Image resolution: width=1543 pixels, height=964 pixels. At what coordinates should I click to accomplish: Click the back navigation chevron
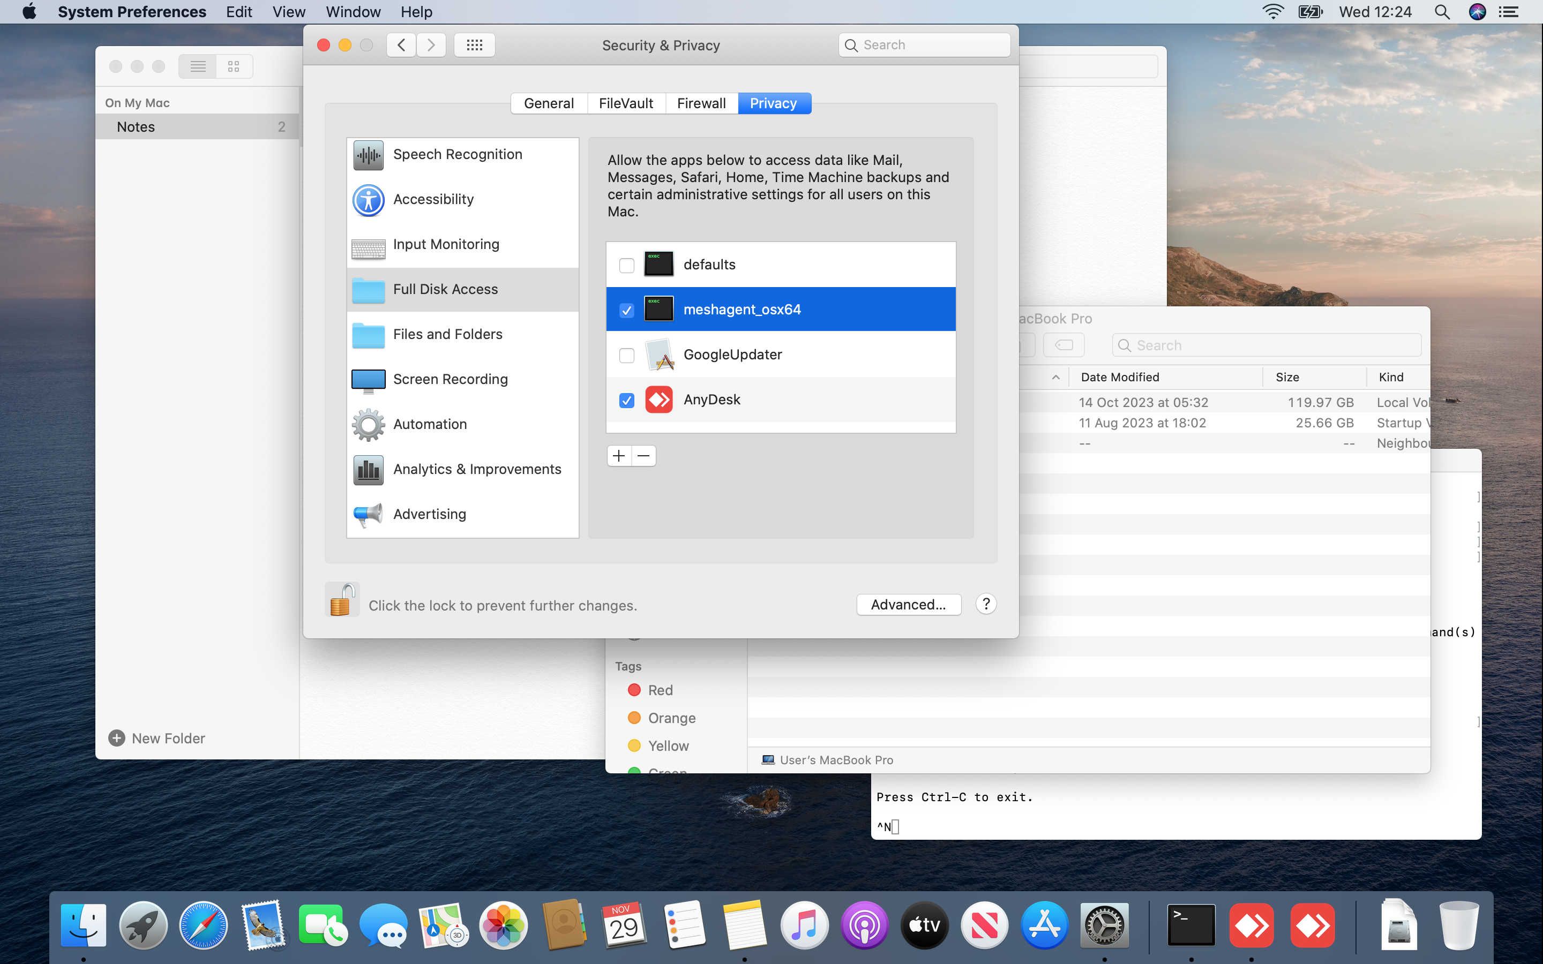[401, 44]
